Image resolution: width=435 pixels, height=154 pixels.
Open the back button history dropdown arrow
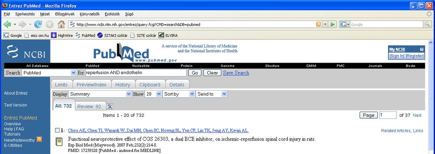(x=15, y=25)
